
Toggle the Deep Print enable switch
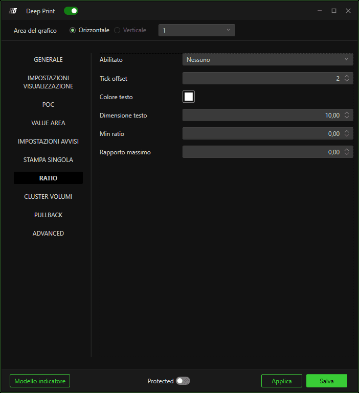tap(71, 11)
